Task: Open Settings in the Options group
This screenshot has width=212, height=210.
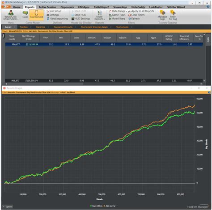Action: click(53, 15)
